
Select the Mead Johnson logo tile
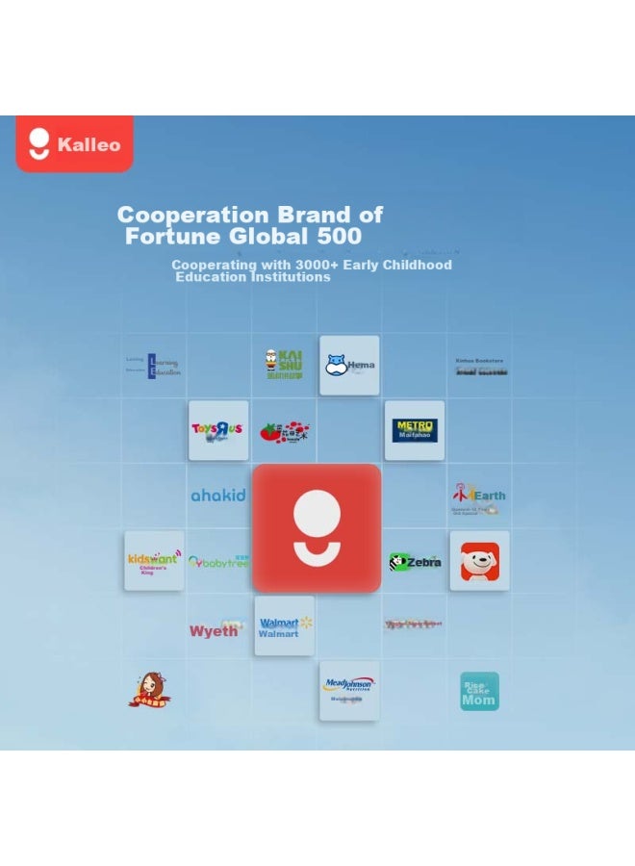[349, 691]
